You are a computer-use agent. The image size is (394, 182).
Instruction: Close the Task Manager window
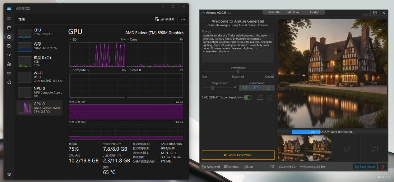[x=184, y=6]
